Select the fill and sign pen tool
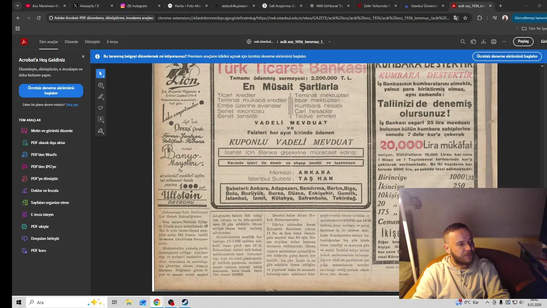This screenshot has width=547, height=308. coord(100,131)
